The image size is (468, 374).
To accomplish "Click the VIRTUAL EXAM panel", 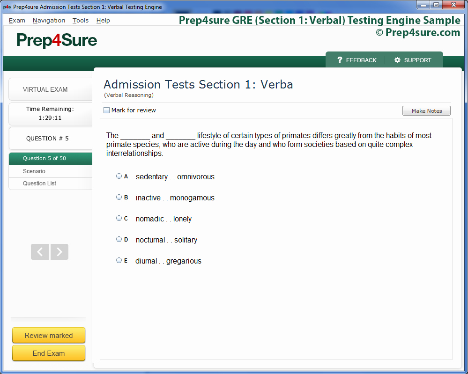I will (51, 89).
